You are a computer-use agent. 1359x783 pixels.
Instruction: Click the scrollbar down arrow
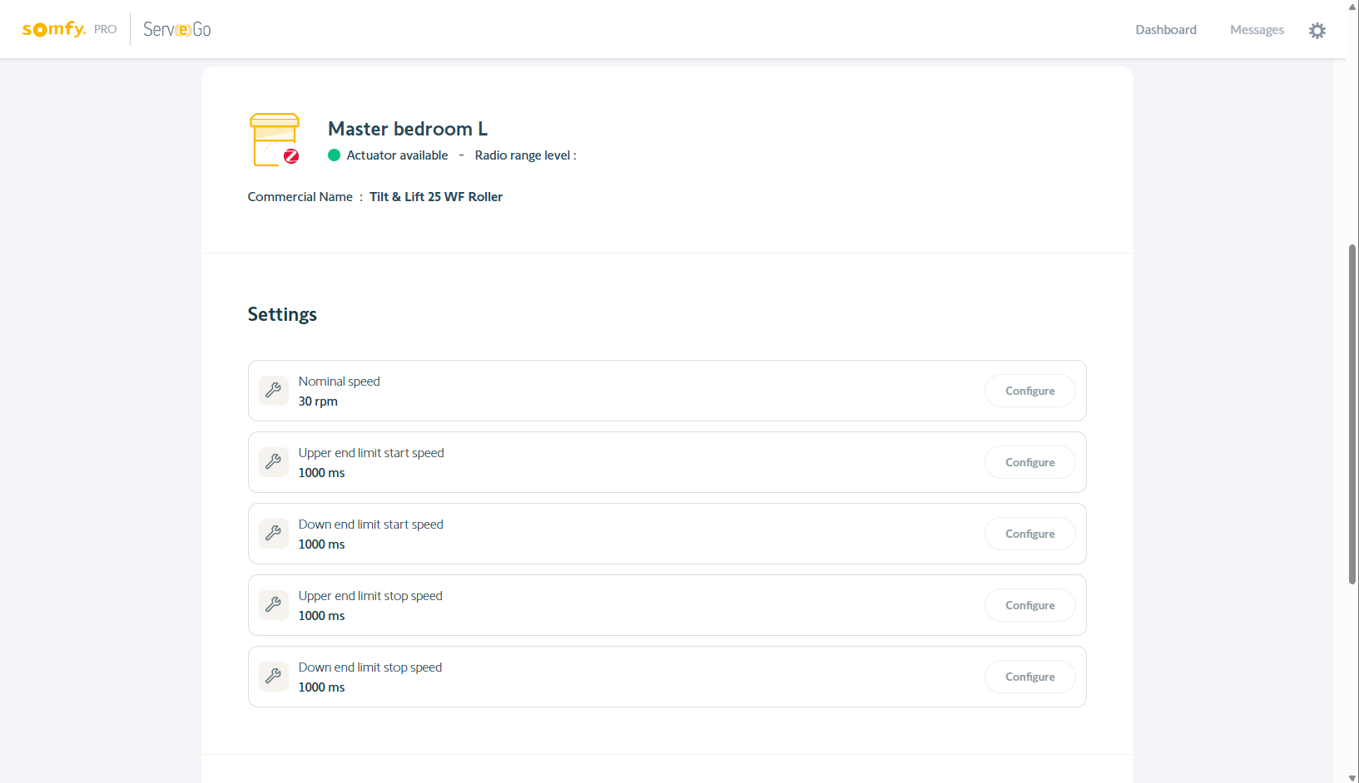[1352, 777]
